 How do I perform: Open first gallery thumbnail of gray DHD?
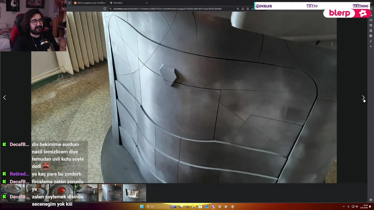coord(13,193)
